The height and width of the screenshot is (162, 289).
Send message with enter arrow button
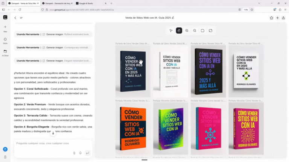[87, 153]
